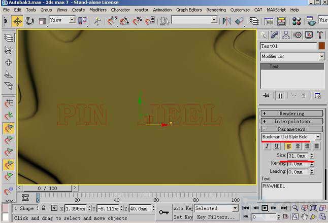Open Render Scene dialog teapot
The width and height of the screenshot is (328, 223).
[311, 21]
